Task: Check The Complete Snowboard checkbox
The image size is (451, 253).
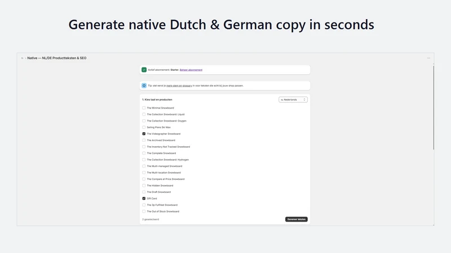Action: [144, 153]
